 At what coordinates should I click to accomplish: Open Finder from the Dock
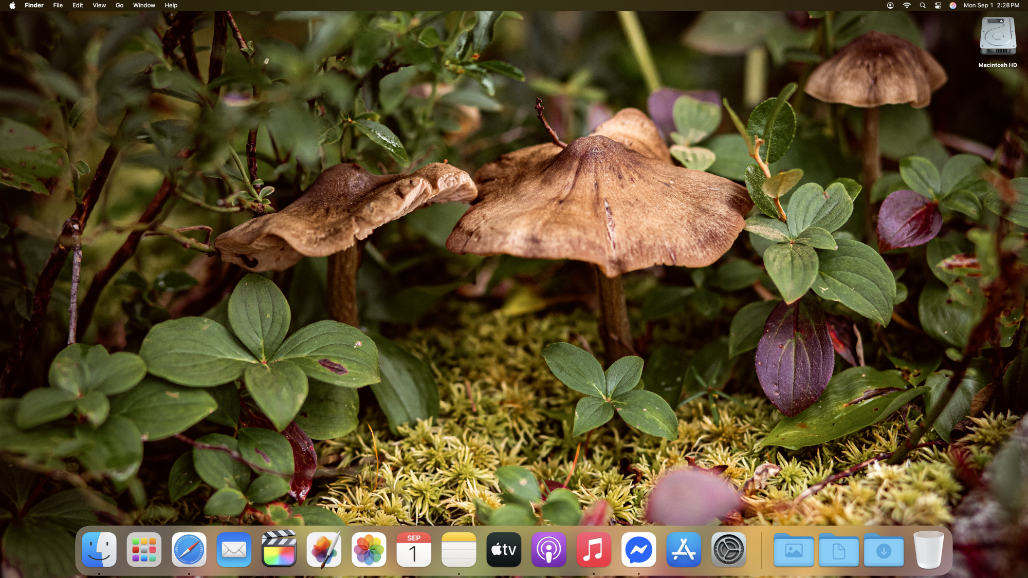99,549
